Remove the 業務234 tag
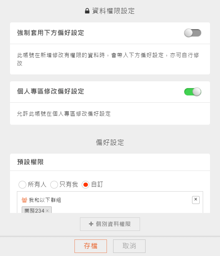This screenshot has height=256, width=220. point(47,211)
